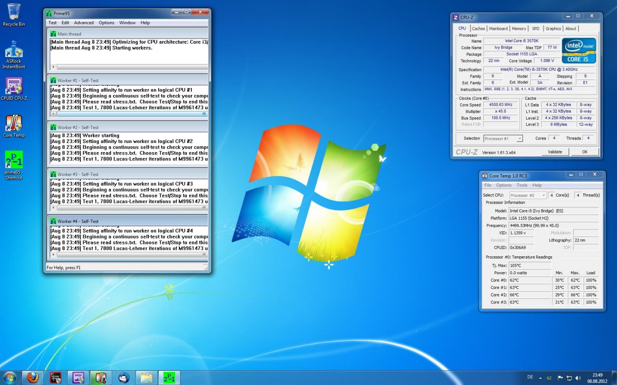Open Thunderbird from the taskbar
This screenshot has width=617, height=385.
click(x=124, y=377)
